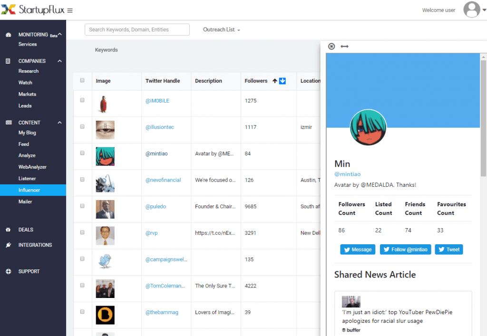Open the @campaignswel... bird image
The image size is (487, 336).
click(x=105, y=261)
